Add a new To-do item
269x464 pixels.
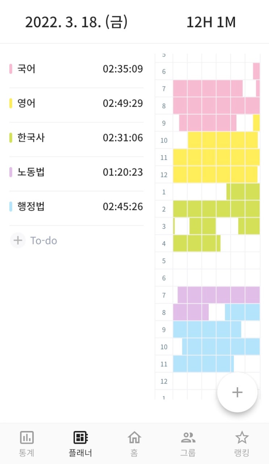click(44, 241)
